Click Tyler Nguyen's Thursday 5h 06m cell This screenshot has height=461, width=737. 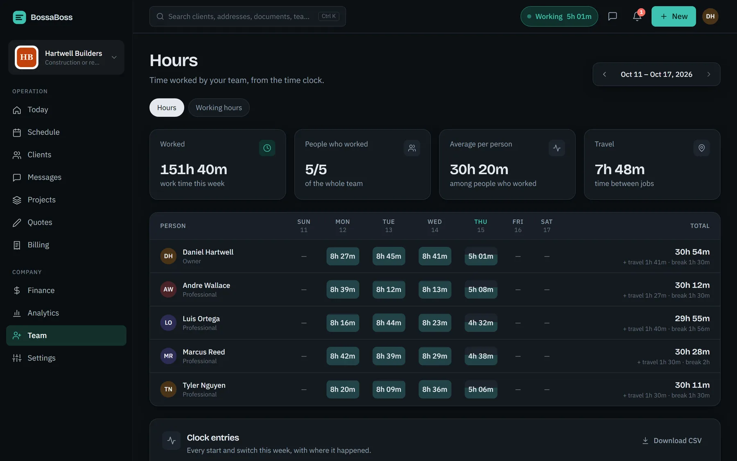point(481,389)
